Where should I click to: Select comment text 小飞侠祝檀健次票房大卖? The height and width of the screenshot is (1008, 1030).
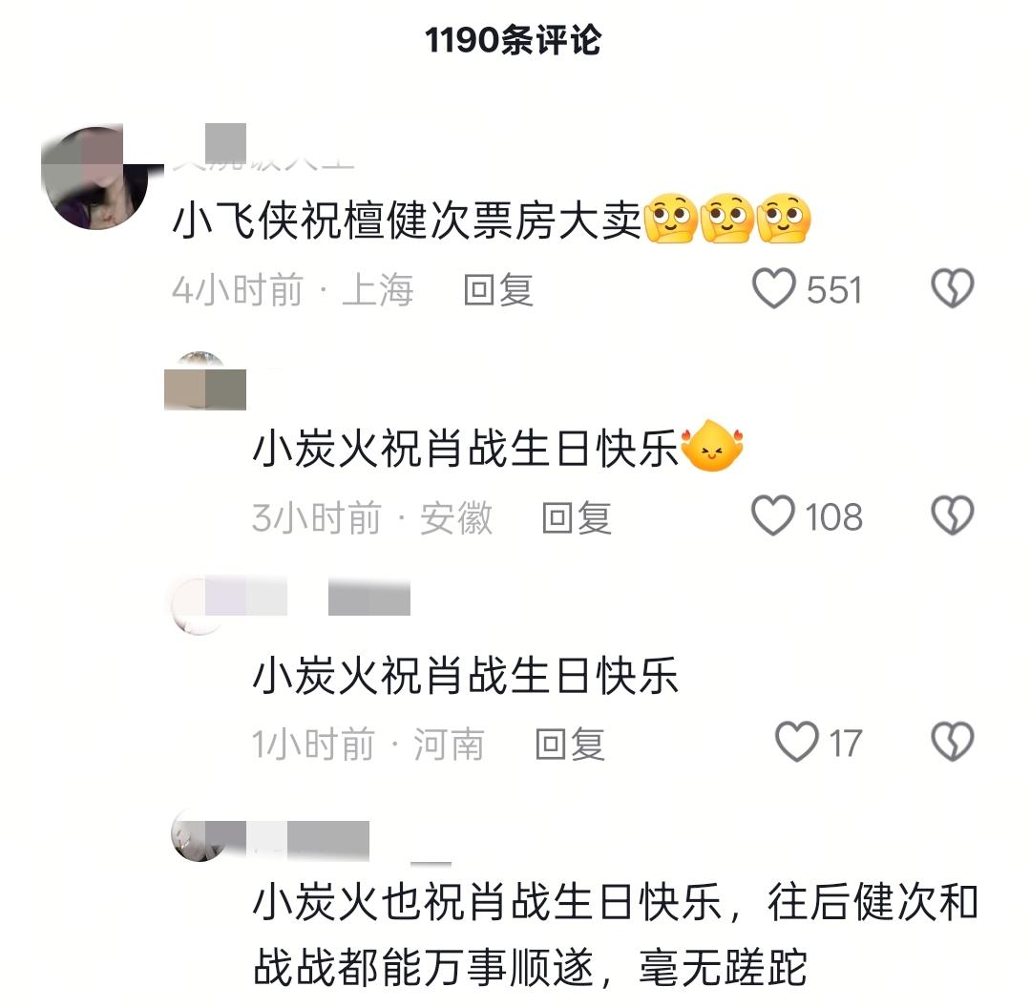[407, 220]
